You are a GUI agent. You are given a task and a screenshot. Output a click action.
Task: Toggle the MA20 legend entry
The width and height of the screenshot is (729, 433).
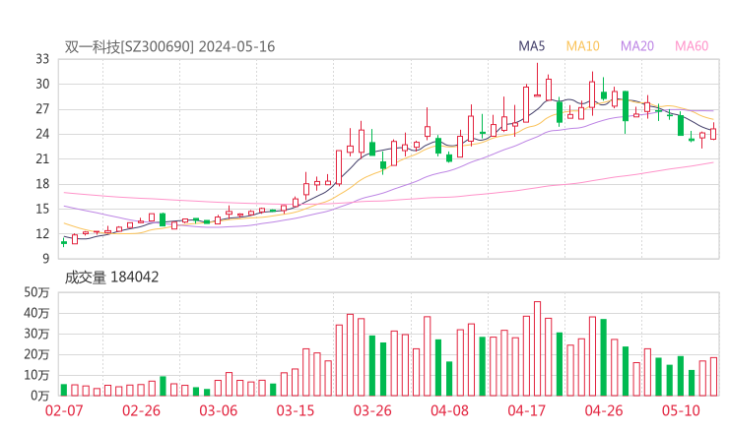636,46
